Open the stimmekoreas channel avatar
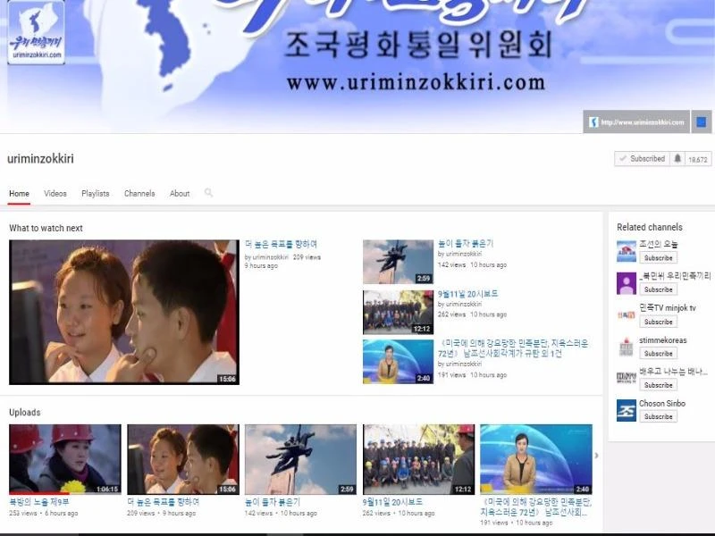 (x=627, y=347)
